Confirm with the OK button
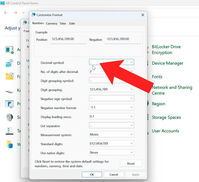 (92, 174)
